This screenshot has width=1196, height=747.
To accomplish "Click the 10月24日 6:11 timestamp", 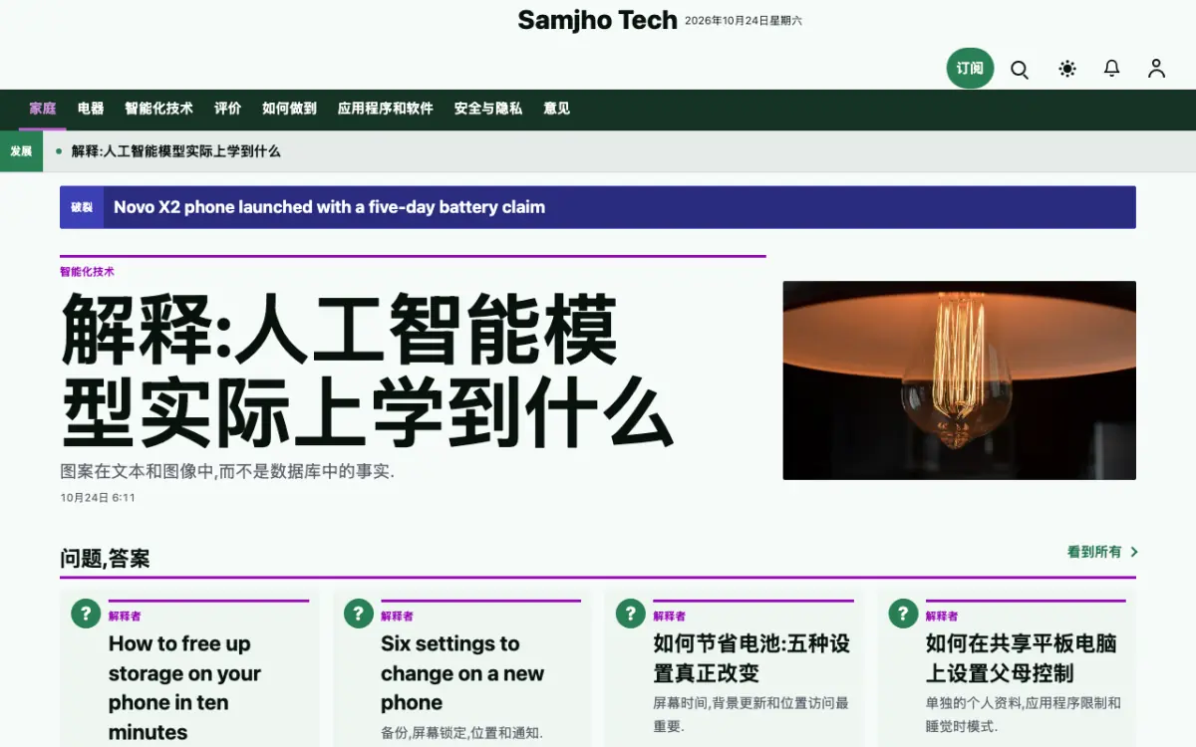I will [98, 497].
